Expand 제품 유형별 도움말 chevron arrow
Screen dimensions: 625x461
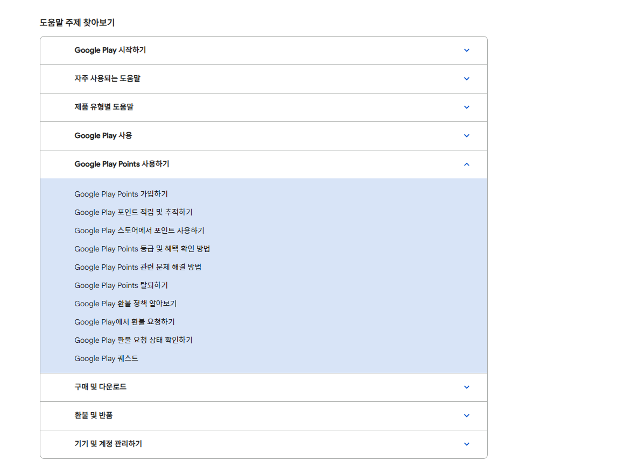466,107
